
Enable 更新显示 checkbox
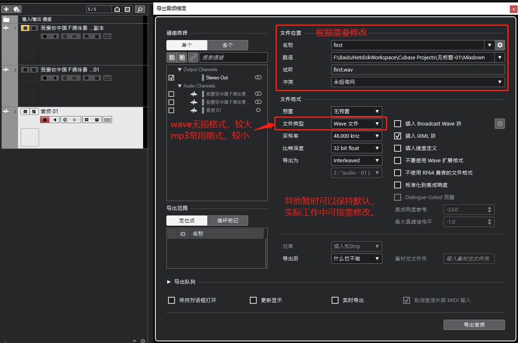253,300
